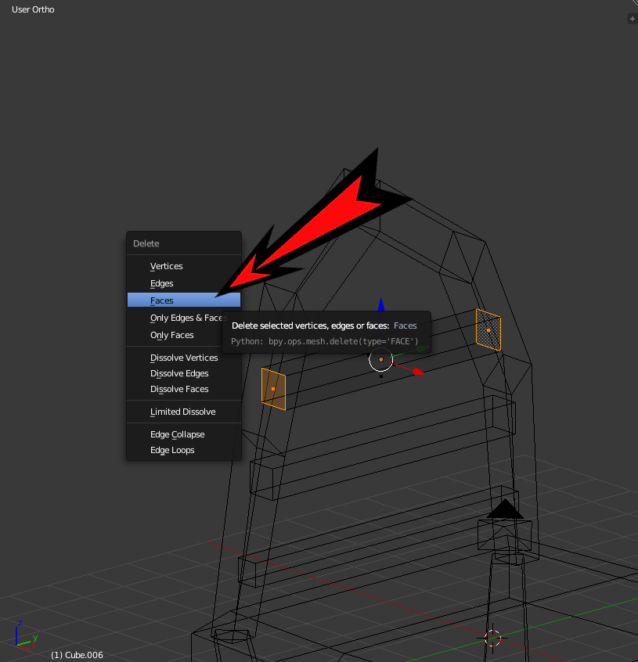This screenshot has height=662, width=638.
Task: Click the XYZ axis orientation indicator
Action: 26,635
